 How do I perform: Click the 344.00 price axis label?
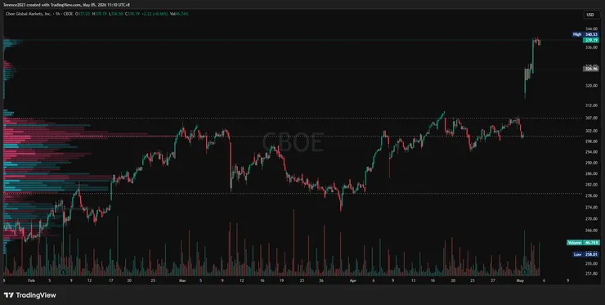click(x=591, y=29)
